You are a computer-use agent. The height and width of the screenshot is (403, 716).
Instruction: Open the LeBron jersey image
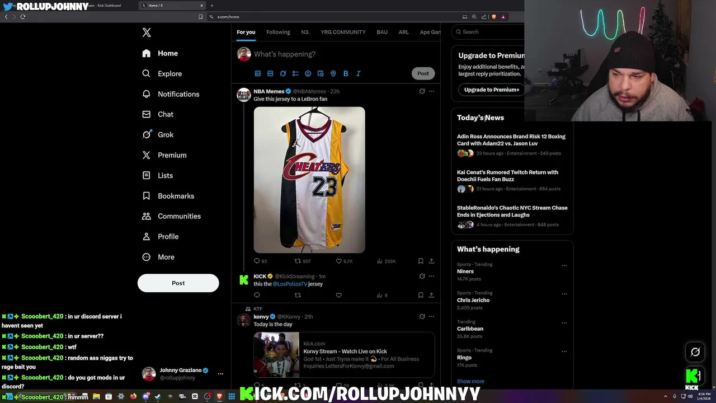pos(309,180)
